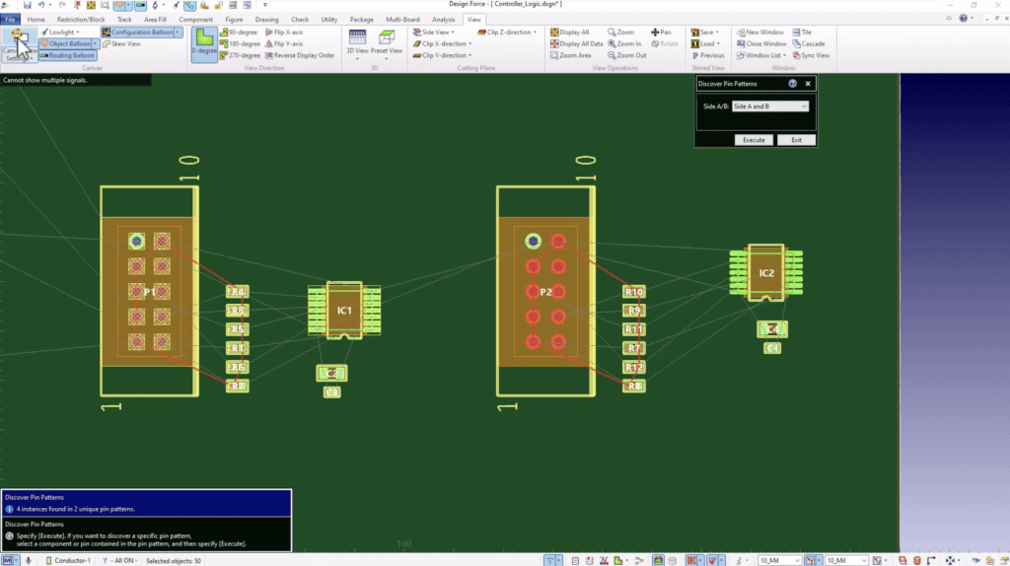The height and width of the screenshot is (566, 1010).
Task: Activate the Pan tool
Action: pos(662,33)
